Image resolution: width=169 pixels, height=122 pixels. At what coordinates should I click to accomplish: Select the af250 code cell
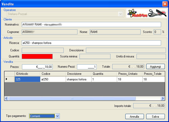coord(53,79)
